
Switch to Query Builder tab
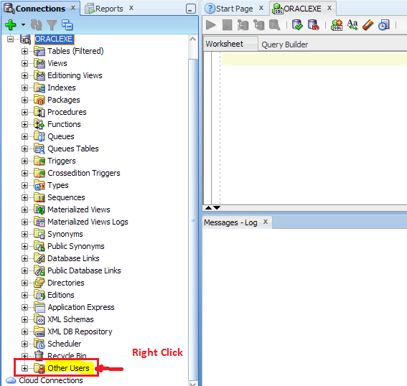coord(284,44)
